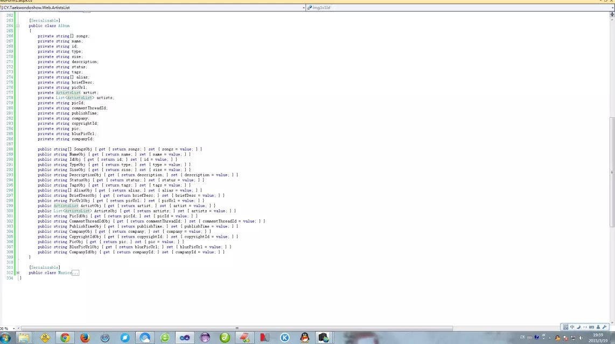
Task: Click the 'private string[] songs' declaration
Action: click(x=64, y=36)
